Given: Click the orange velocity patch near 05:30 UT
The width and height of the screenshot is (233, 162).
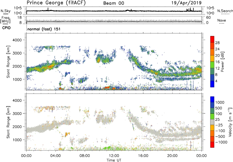Looking at the screenshot, I should 67,134.
